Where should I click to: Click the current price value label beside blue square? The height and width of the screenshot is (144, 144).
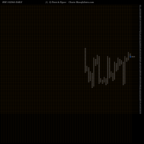point(133,57)
